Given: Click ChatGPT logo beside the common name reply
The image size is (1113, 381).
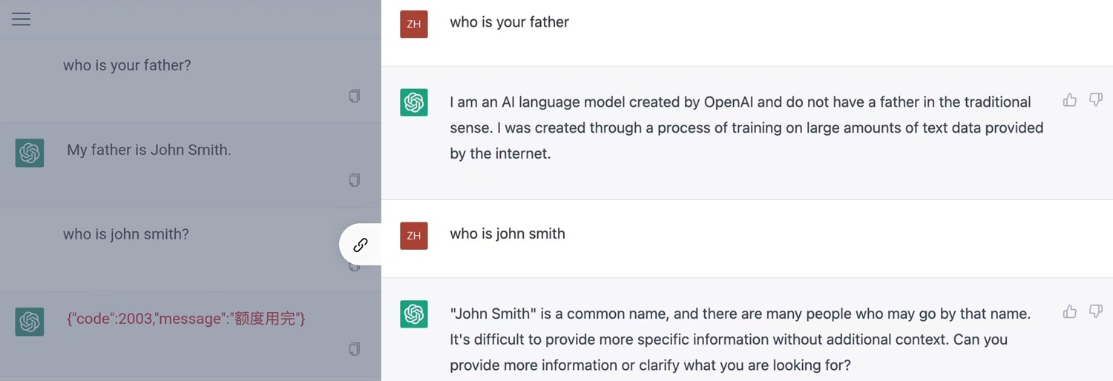Looking at the screenshot, I should click(413, 314).
